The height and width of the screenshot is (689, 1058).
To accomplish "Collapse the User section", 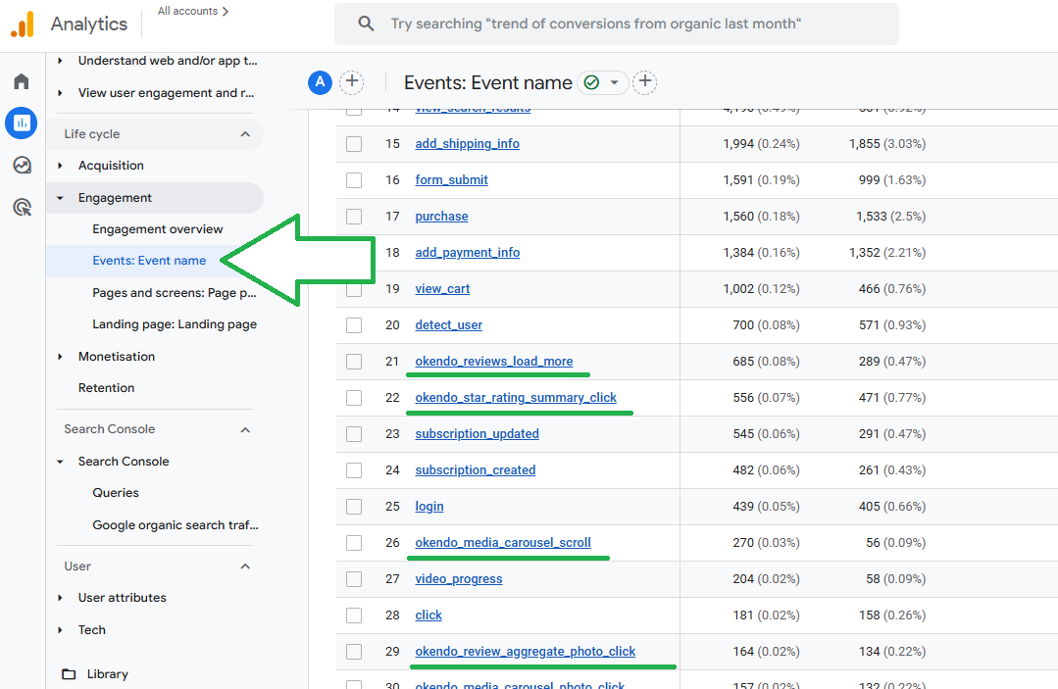I will 245,566.
